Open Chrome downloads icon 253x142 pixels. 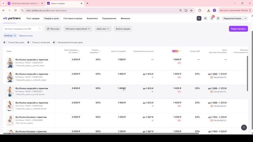pyautogui.click(x=208, y=11)
